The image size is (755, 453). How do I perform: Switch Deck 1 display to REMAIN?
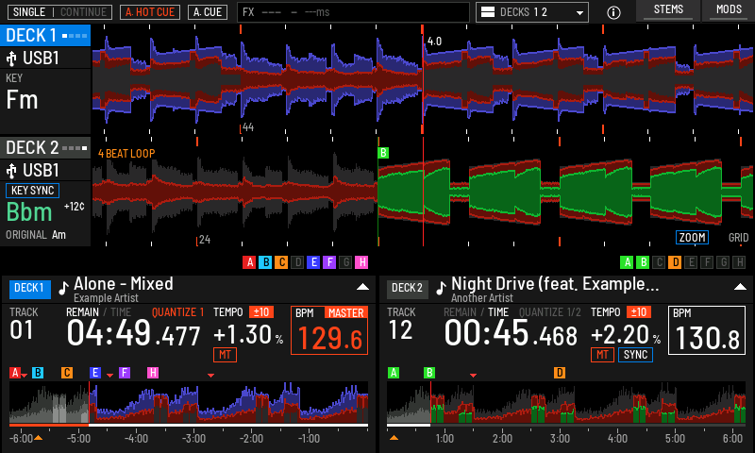coord(82,312)
